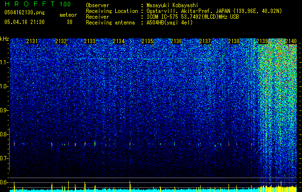This screenshot has height=192, width=302.
Task: Click the 0.7 kHz axis tick label
Action: point(4,158)
